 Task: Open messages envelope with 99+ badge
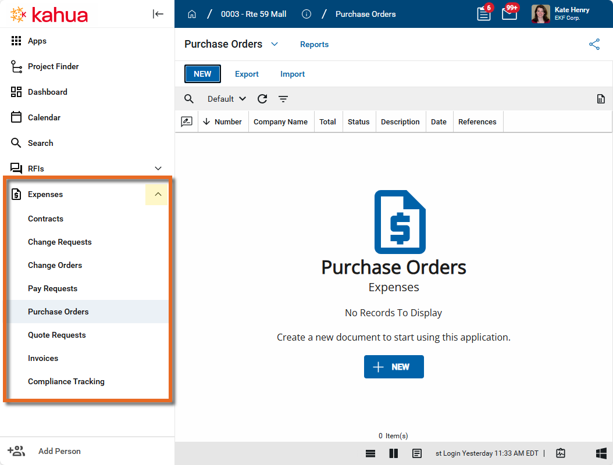[x=509, y=14]
